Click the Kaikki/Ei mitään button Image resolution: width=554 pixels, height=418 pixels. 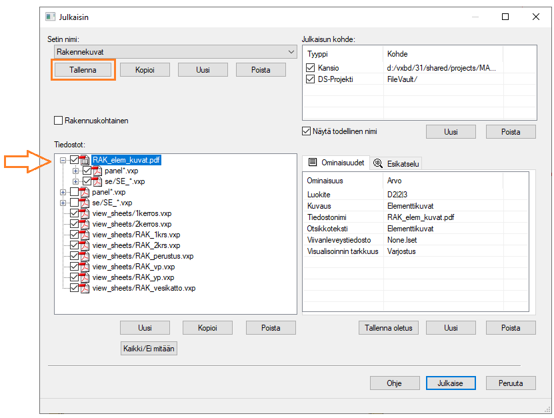(x=149, y=348)
